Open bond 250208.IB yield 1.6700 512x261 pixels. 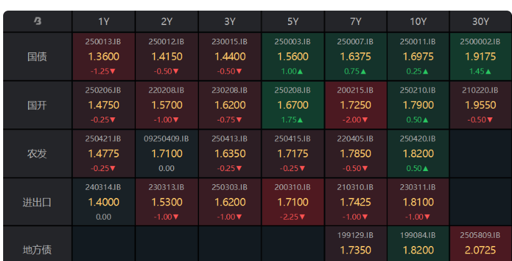tap(292, 106)
